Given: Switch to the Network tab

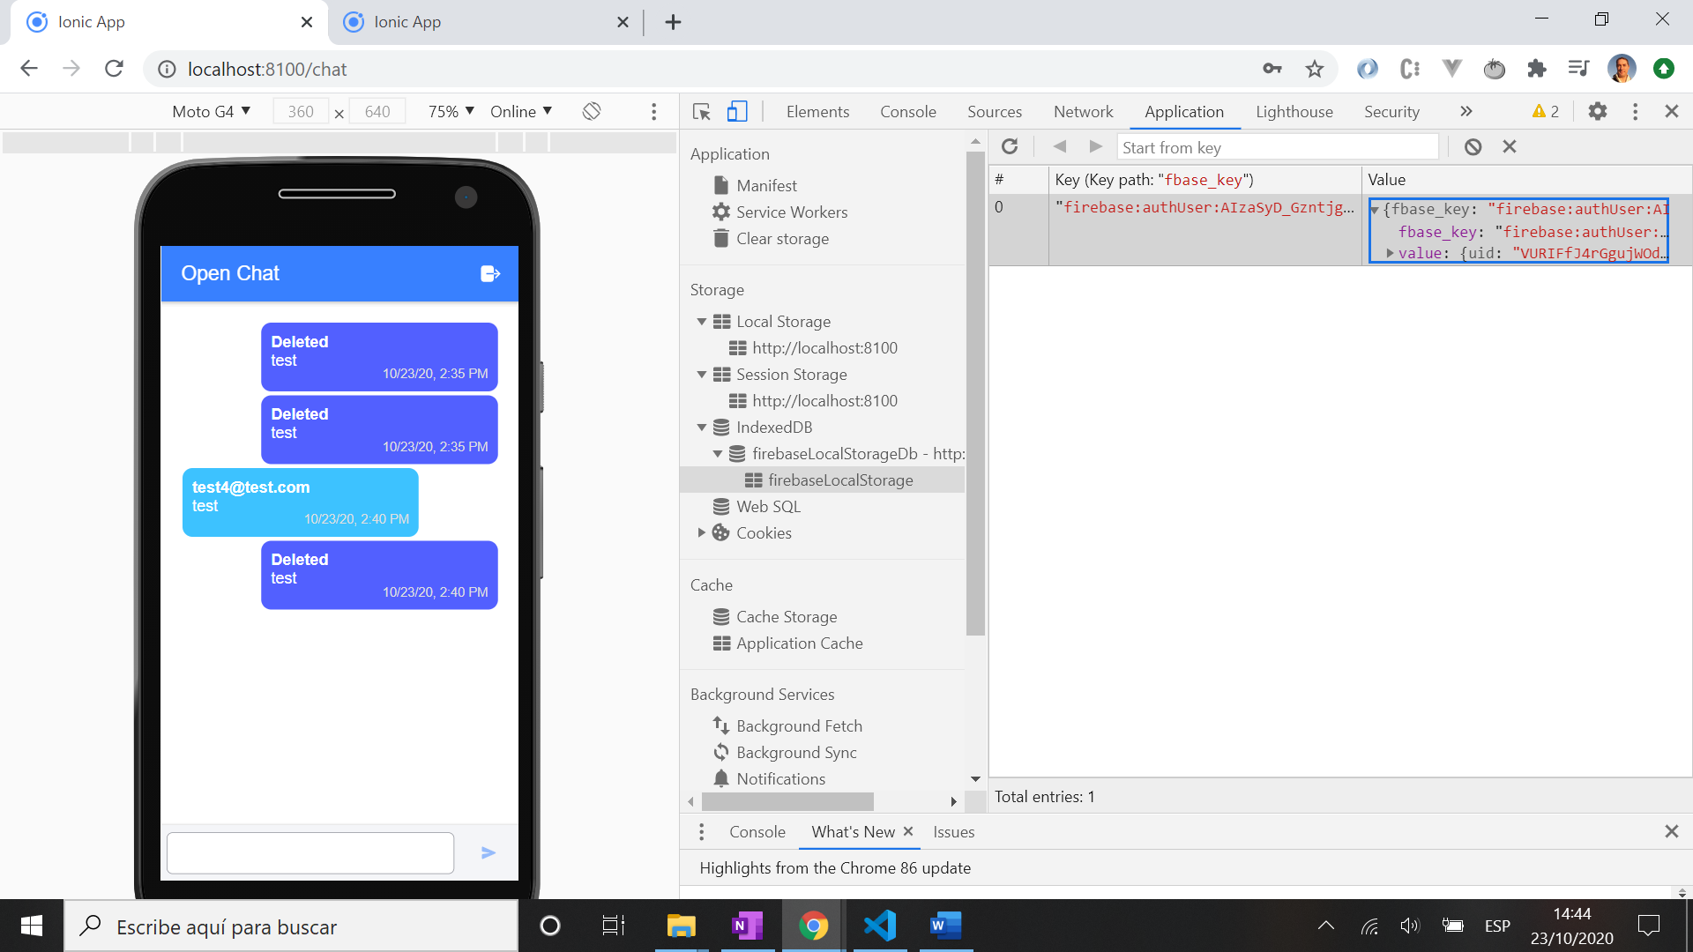Looking at the screenshot, I should (x=1083, y=111).
